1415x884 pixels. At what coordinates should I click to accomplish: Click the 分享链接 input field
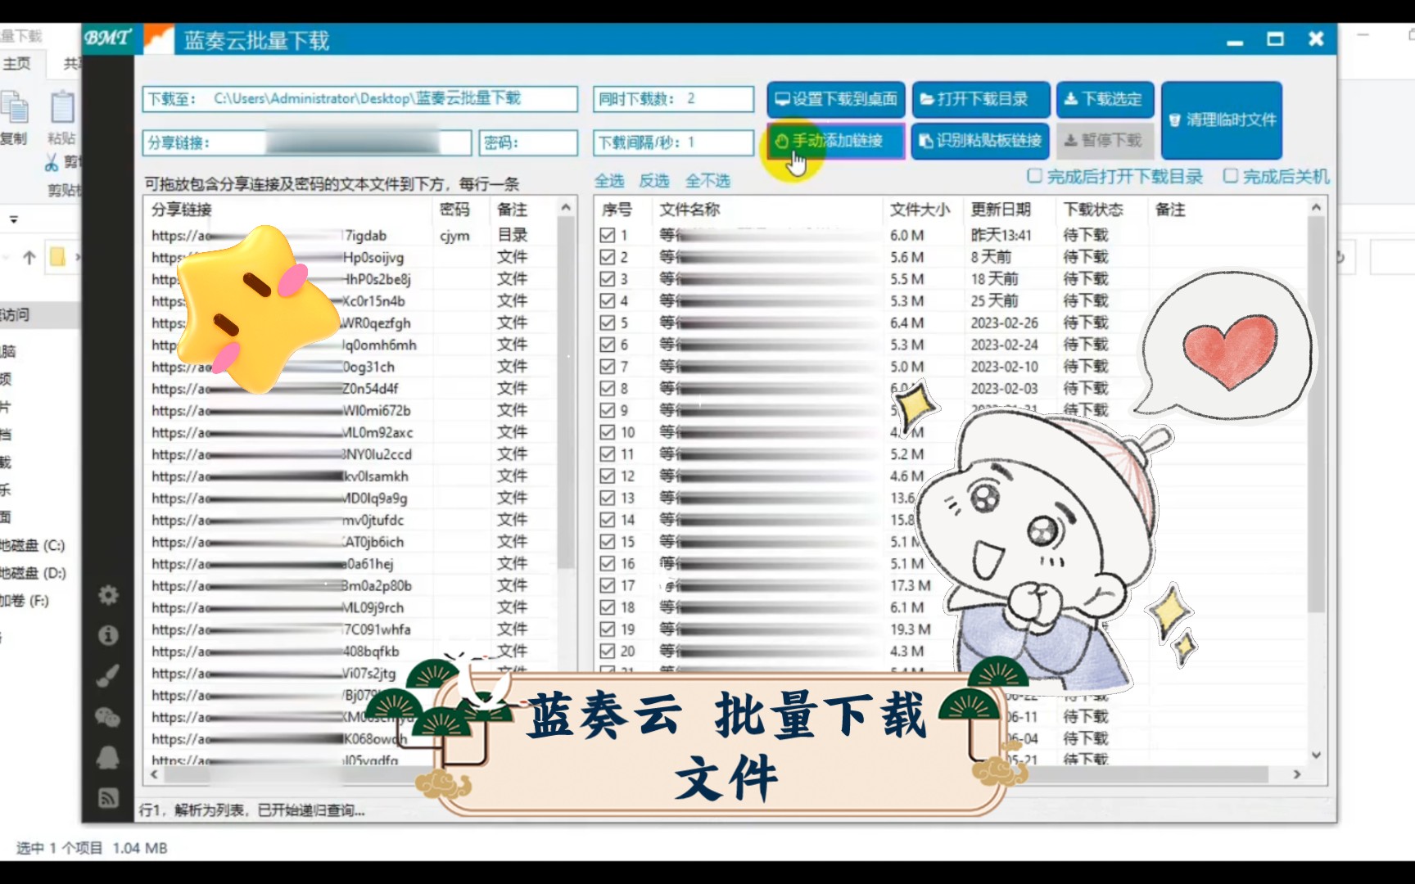click(x=307, y=142)
